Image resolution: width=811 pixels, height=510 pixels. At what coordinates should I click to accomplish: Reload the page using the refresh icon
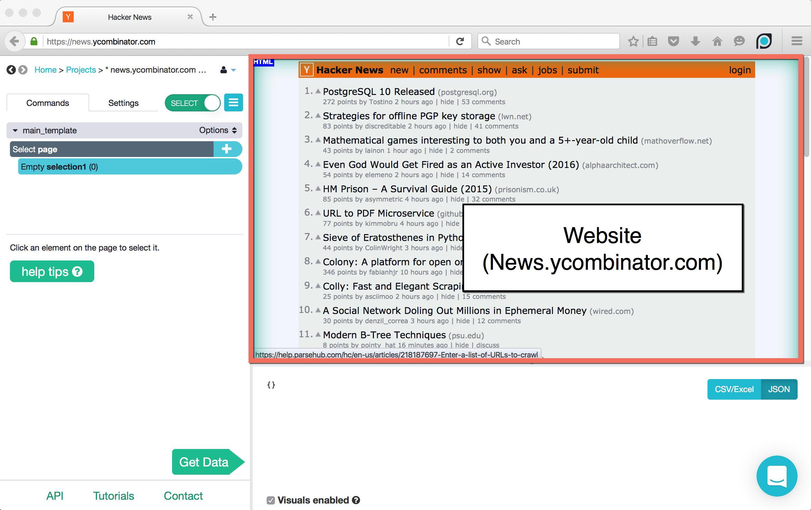[x=460, y=41]
